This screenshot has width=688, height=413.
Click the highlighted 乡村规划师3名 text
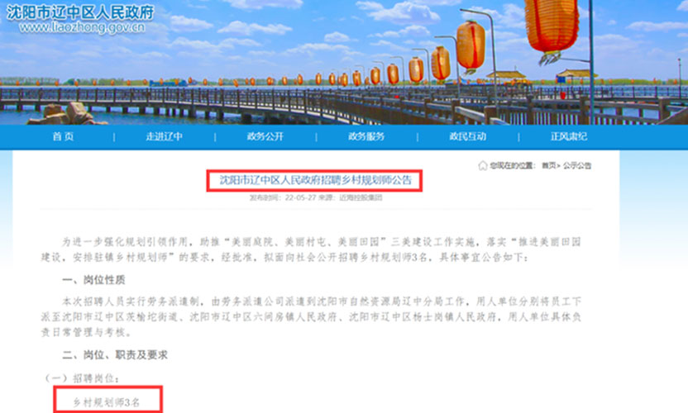[107, 400]
